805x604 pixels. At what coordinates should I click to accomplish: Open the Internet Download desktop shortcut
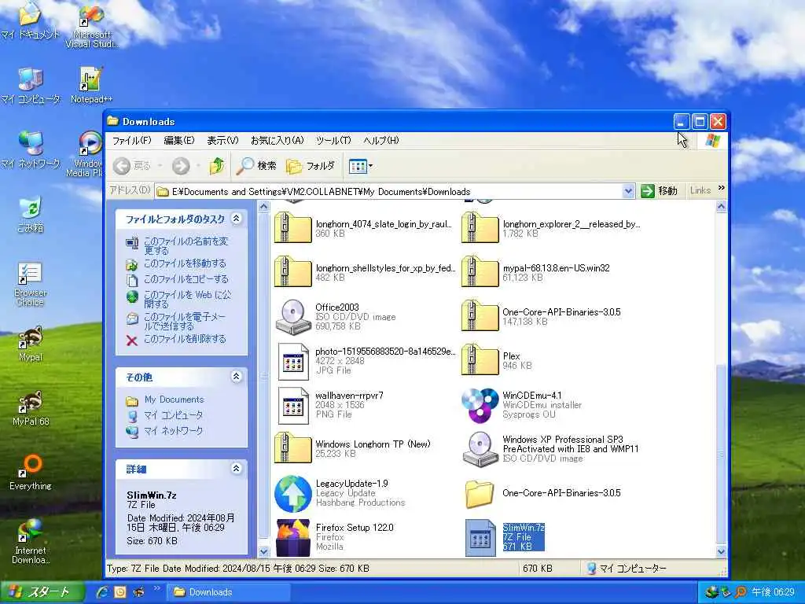(x=31, y=541)
